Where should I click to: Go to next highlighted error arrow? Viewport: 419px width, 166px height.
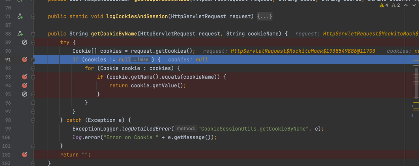tap(414, 6)
